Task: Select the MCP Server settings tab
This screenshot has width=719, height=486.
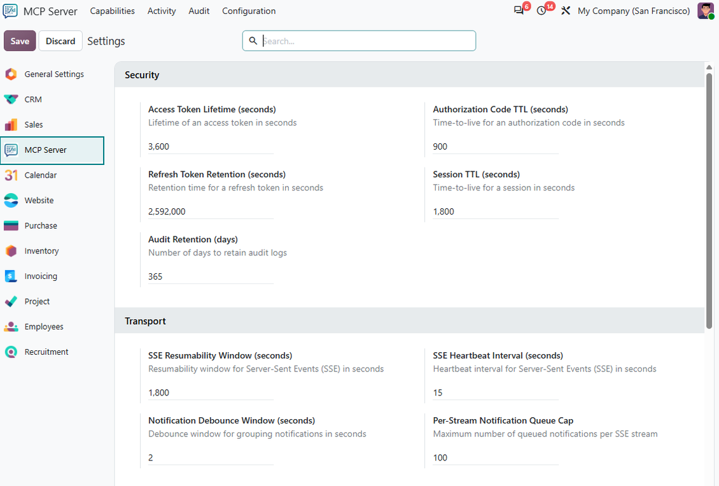Action: 52,150
